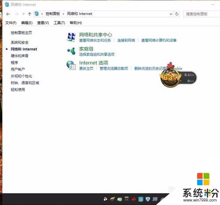Go up one level with up arrow
This screenshot has height=205, width=220.
(29, 14)
